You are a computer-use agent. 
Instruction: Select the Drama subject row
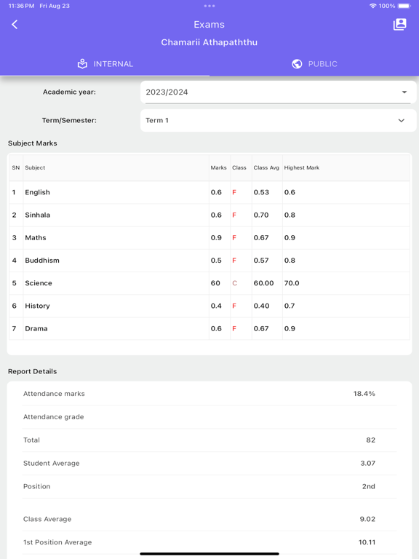(209, 329)
